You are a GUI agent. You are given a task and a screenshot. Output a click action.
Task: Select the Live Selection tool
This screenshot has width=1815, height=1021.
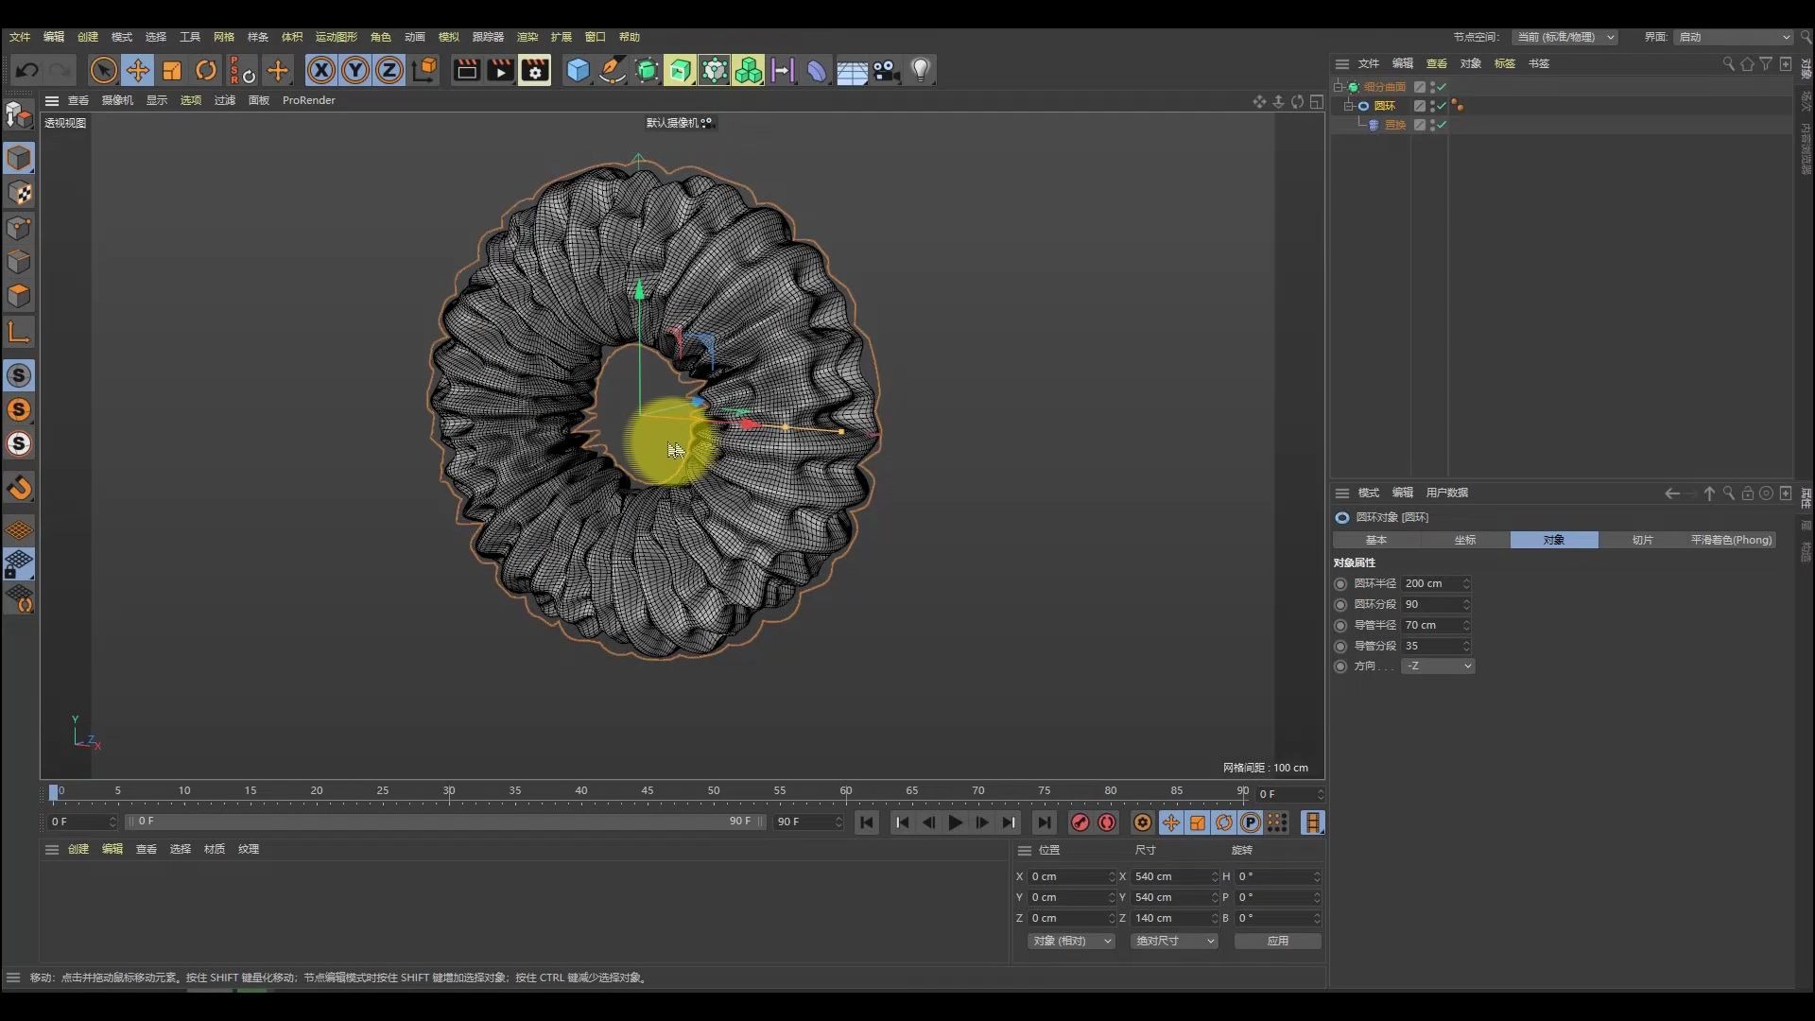click(x=104, y=70)
